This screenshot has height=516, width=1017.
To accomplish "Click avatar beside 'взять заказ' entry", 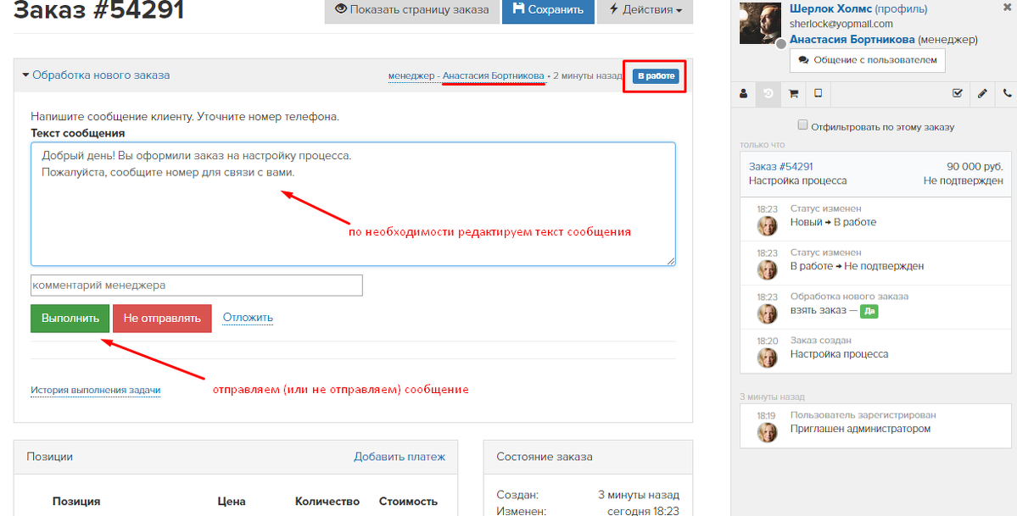I will [x=768, y=313].
